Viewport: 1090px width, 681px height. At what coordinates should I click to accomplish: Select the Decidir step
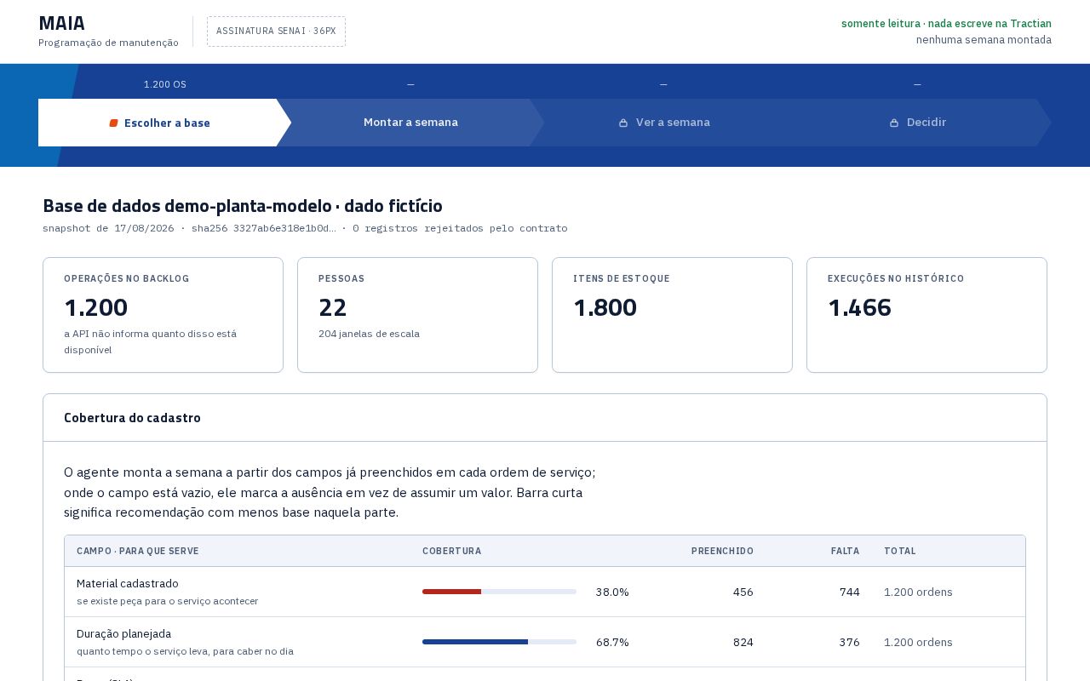point(917,123)
